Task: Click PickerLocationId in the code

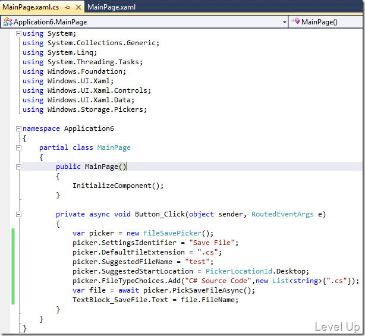Action: point(239,272)
